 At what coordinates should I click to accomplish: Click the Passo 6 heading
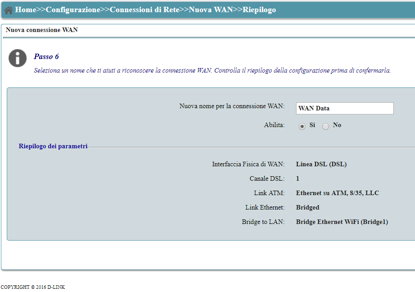46,56
